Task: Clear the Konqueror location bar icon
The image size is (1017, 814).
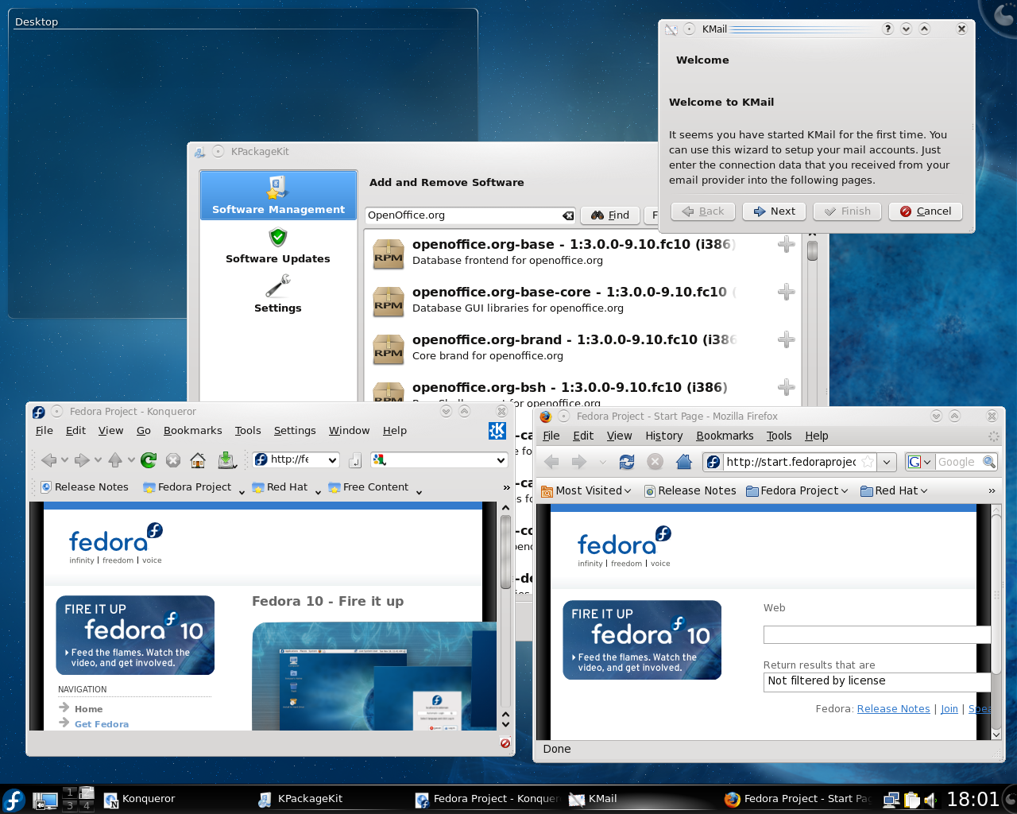Action: 355,459
